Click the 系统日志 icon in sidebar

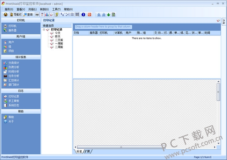tap(5, 105)
